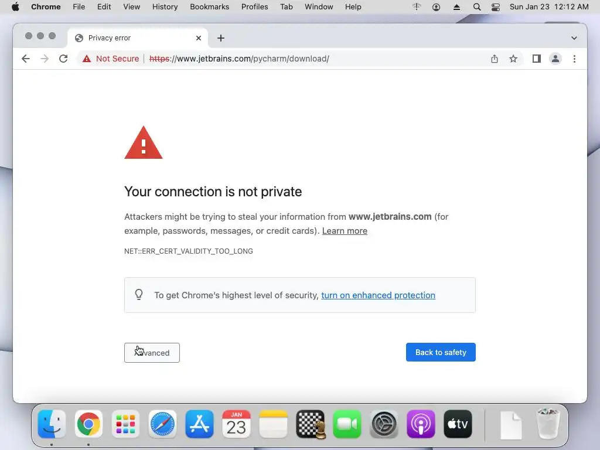Open the side panel icon
Screen dimensions: 600x450
537,59
